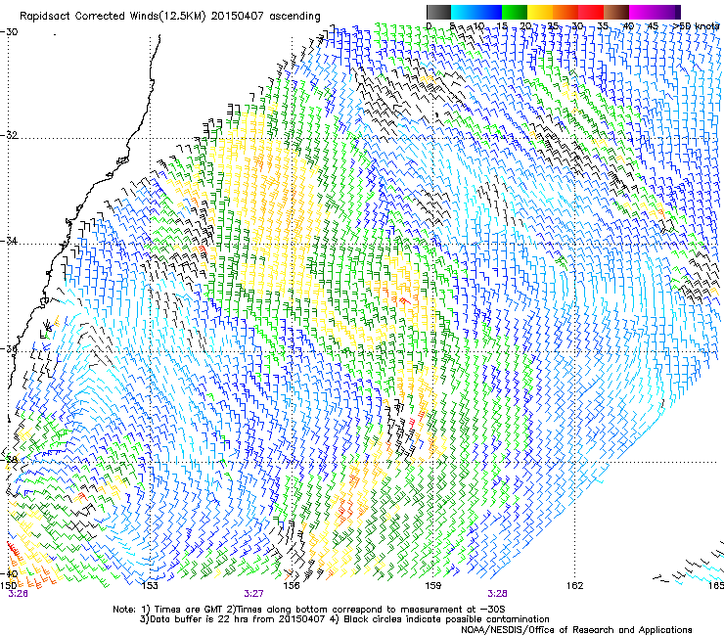724x636 pixels.
Task: Click the magenta 40-45 knots legend segment
Action: tap(642, 12)
